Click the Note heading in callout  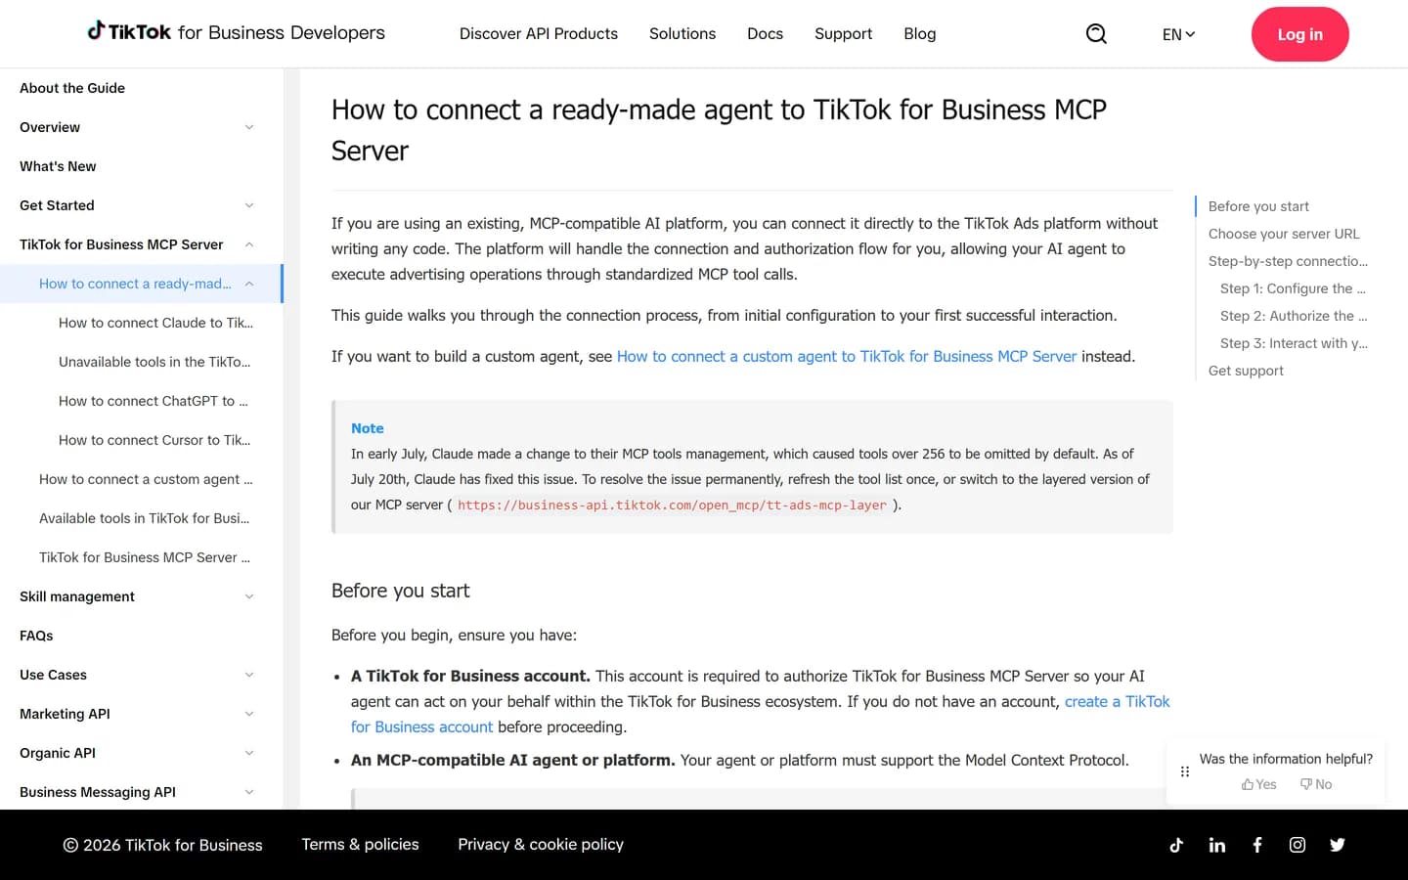pos(368,428)
